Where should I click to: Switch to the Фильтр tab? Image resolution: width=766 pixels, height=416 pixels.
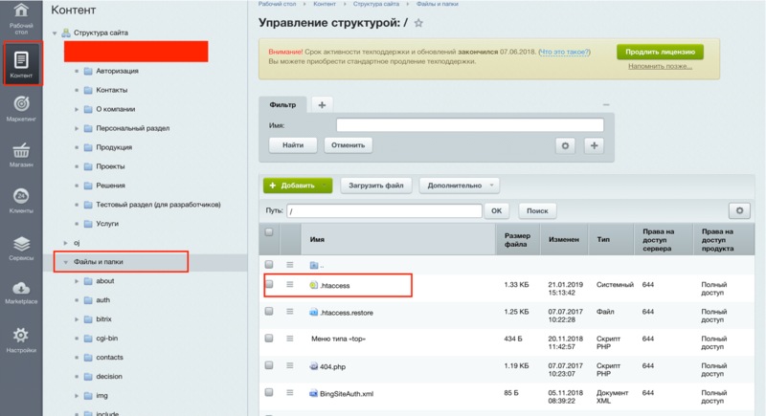click(x=282, y=104)
